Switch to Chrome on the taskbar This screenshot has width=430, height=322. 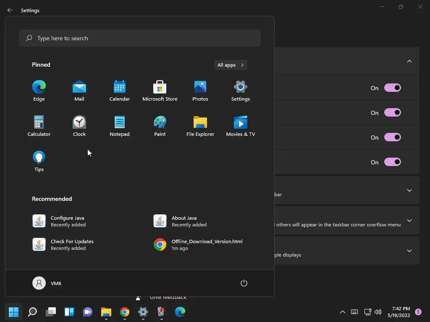tap(124, 312)
